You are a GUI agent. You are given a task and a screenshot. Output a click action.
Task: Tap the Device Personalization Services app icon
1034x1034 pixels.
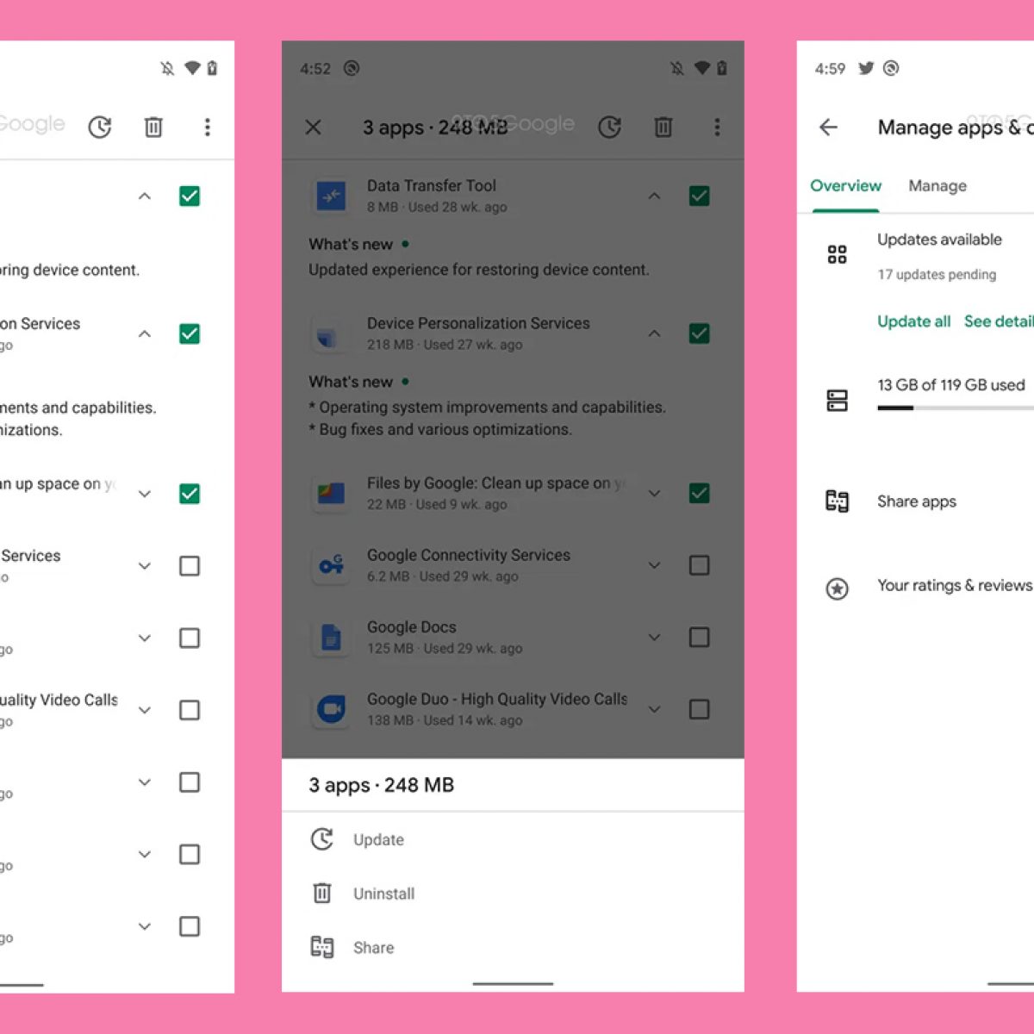pos(331,334)
